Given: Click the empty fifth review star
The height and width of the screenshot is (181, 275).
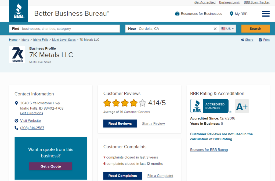Looking at the screenshot, I should [142, 103].
